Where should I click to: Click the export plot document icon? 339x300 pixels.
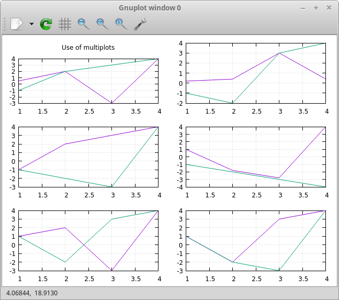pos(17,24)
